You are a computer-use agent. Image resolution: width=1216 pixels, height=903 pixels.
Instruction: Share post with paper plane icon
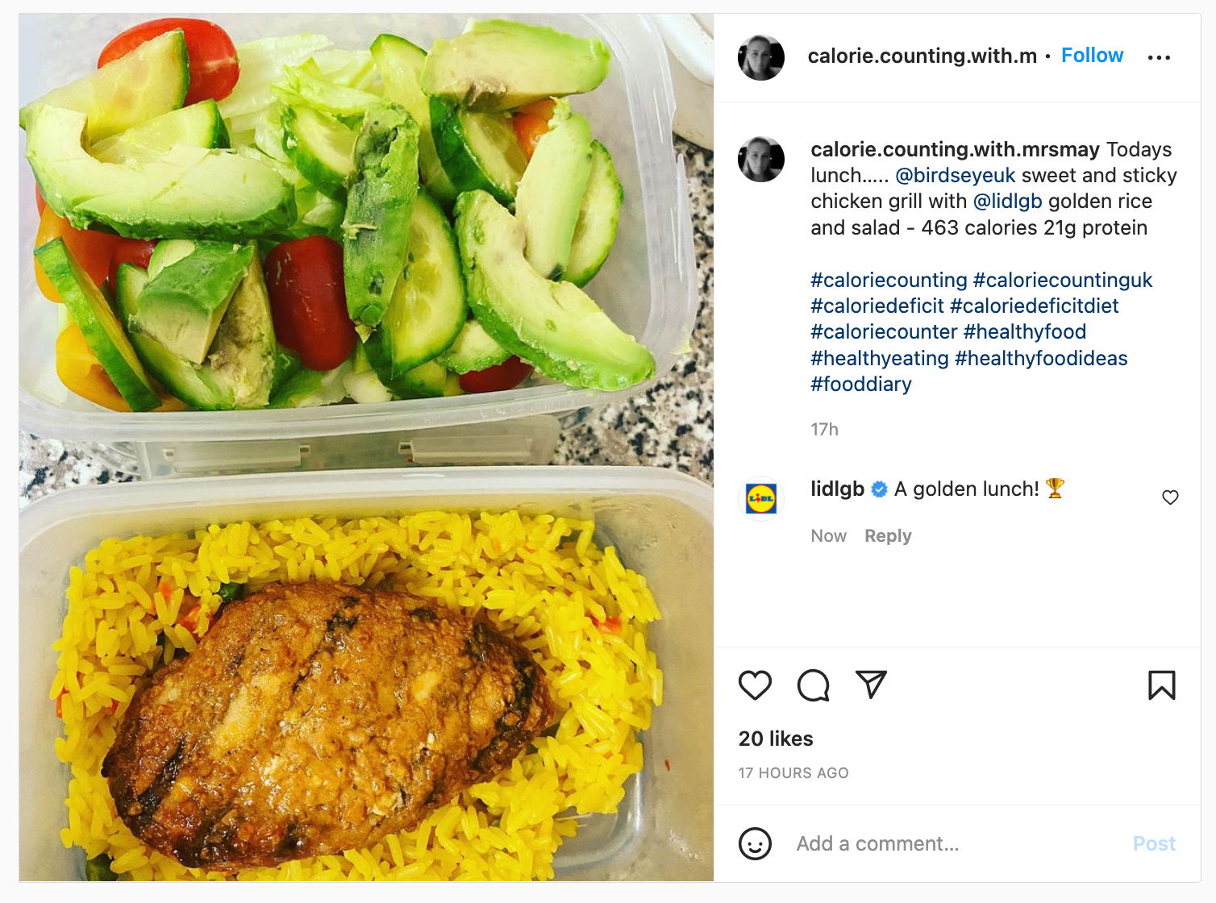click(871, 685)
